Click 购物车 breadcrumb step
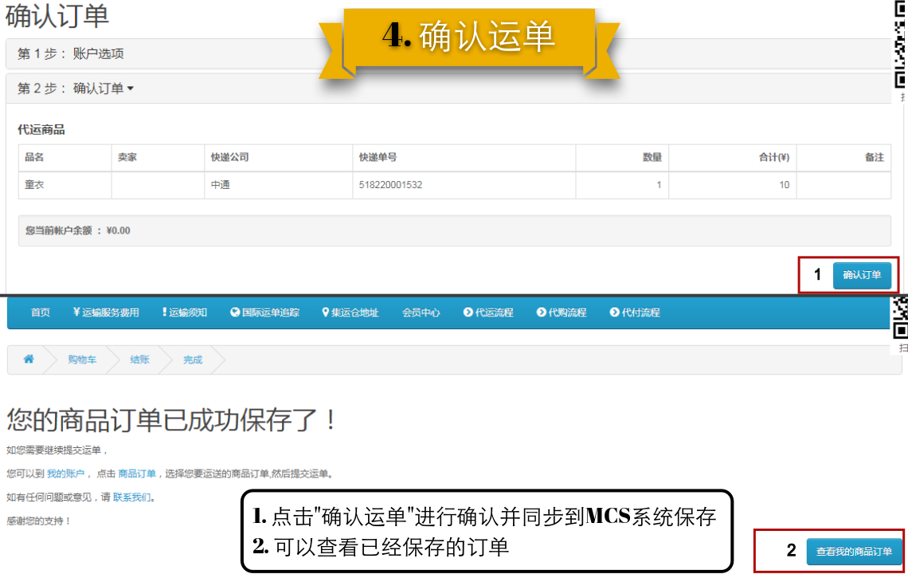 82,360
